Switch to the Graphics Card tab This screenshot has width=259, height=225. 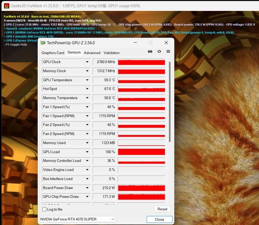coord(53,53)
